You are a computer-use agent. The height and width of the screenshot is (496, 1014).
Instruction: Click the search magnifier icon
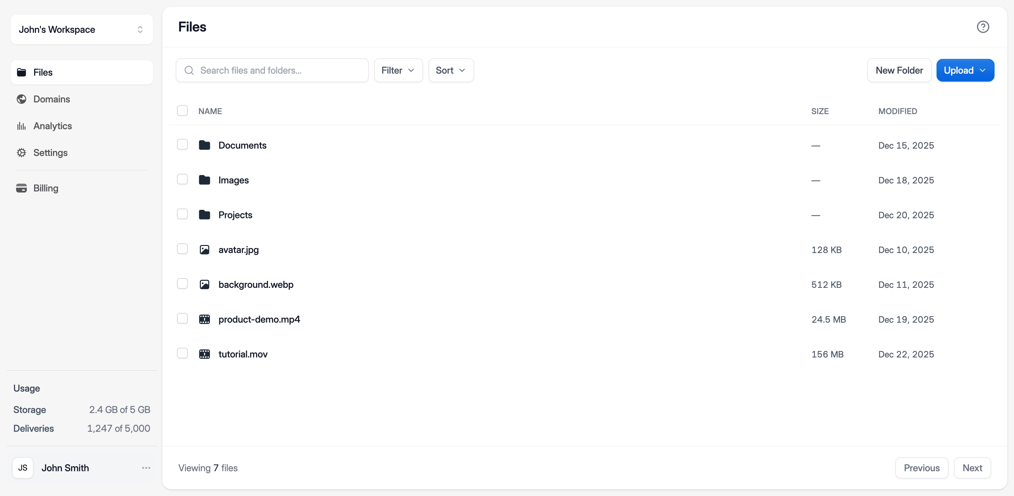tap(189, 70)
